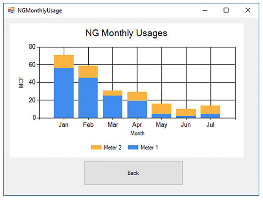Image resolution: width=263 pixels, height=200 pixels.
Task: Select the May orange bar segment
Action: tap(161, 109)
